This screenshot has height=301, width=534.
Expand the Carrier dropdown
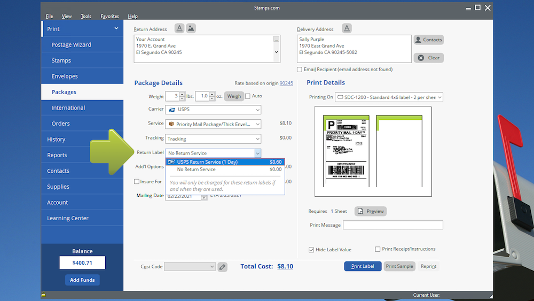click(x=257, y=110)
